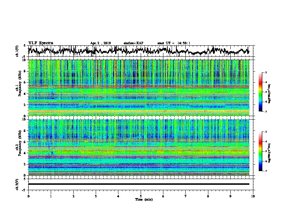The height and width of the screenshot is (220, 285).
Task: Click time axis tick label '8'
Action: click(x=208, y=196)
